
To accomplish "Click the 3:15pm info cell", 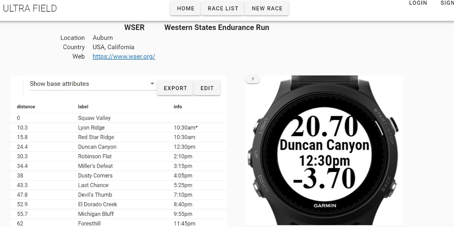I will tap(183, 166).
